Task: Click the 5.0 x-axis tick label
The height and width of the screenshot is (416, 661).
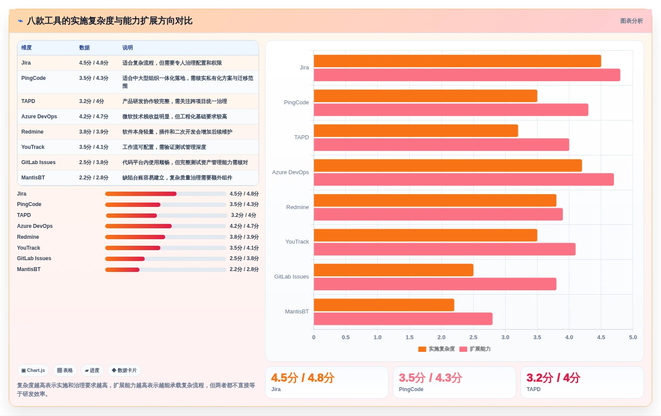Action: (x=633, y=337)
